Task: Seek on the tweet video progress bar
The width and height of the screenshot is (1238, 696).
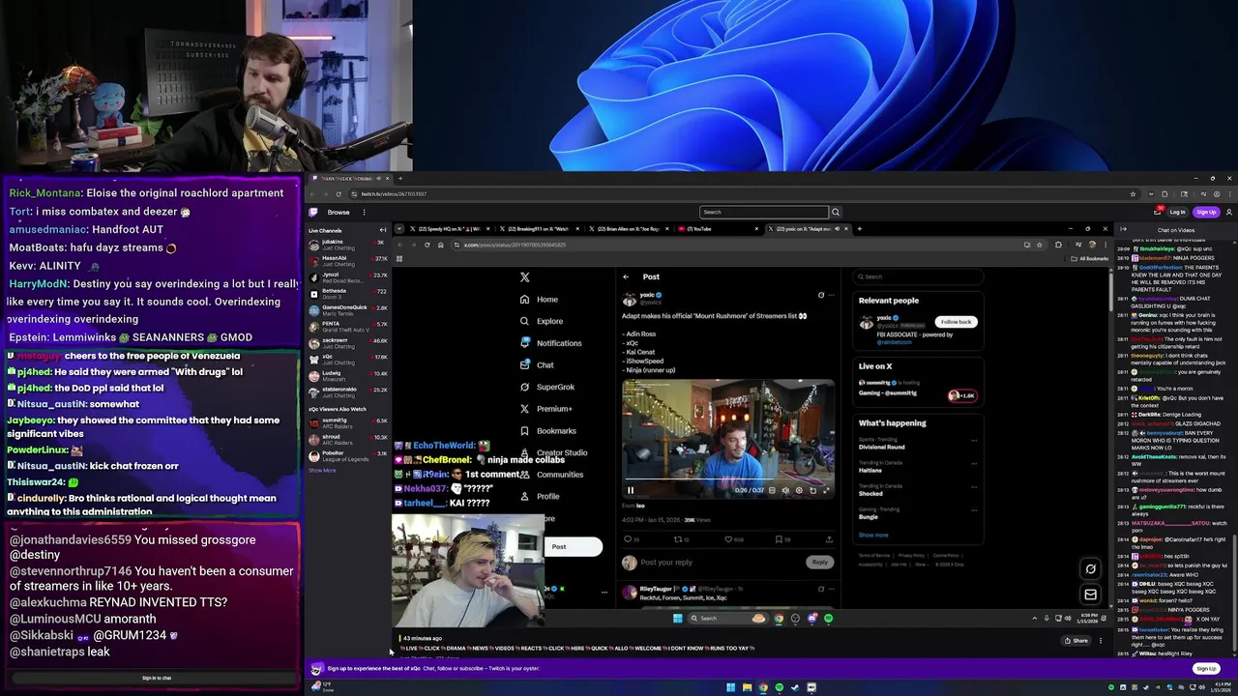Action: click(728, 478)
